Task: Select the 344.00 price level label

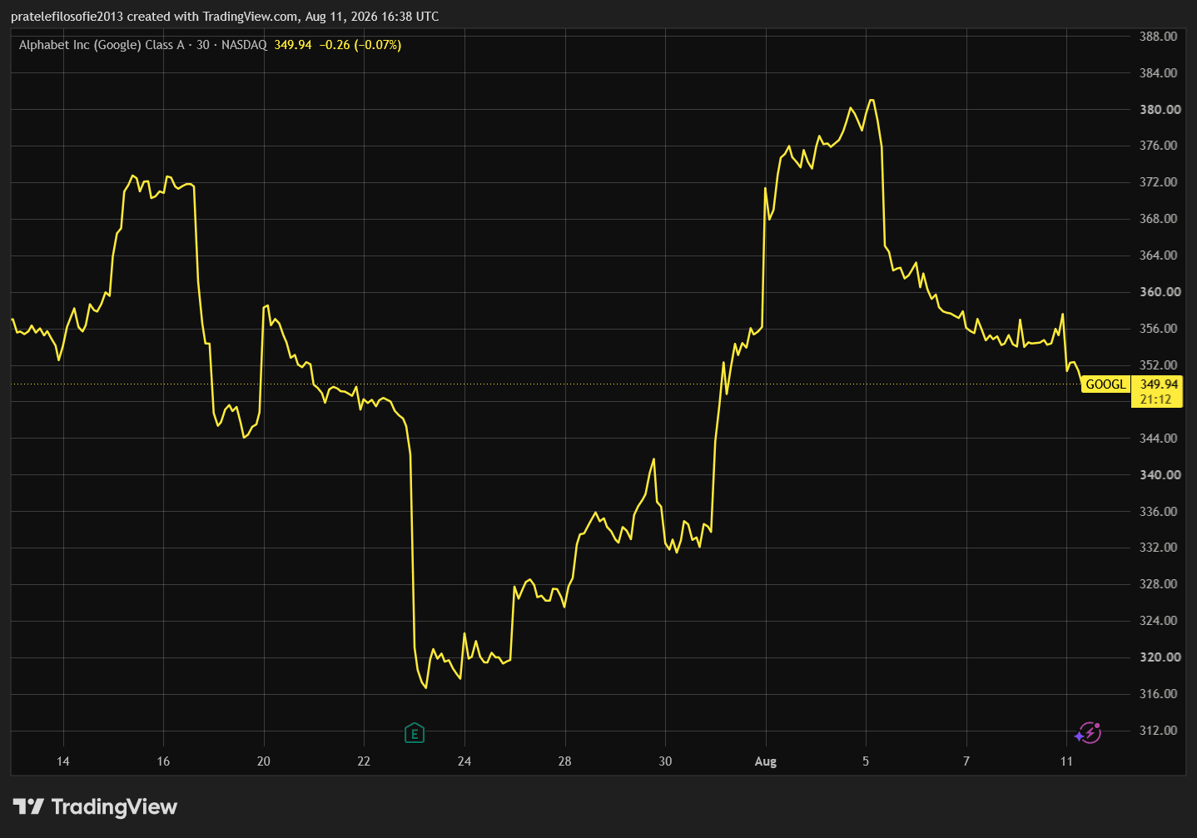Action: point(1159,439)
